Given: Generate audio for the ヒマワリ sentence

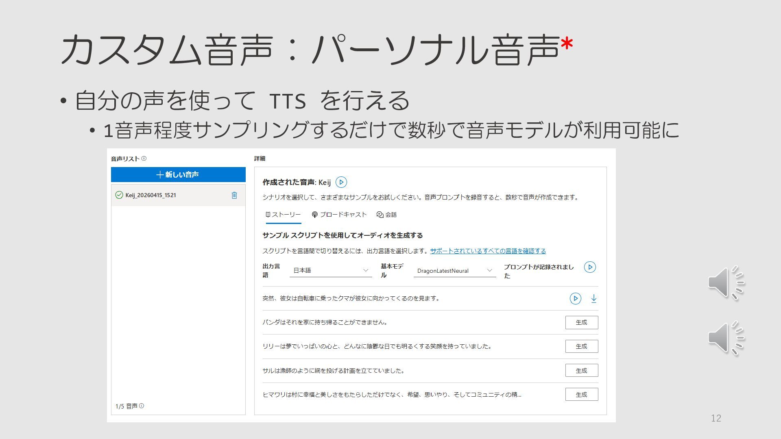Looking at the screenshot, I should (581, 394).
